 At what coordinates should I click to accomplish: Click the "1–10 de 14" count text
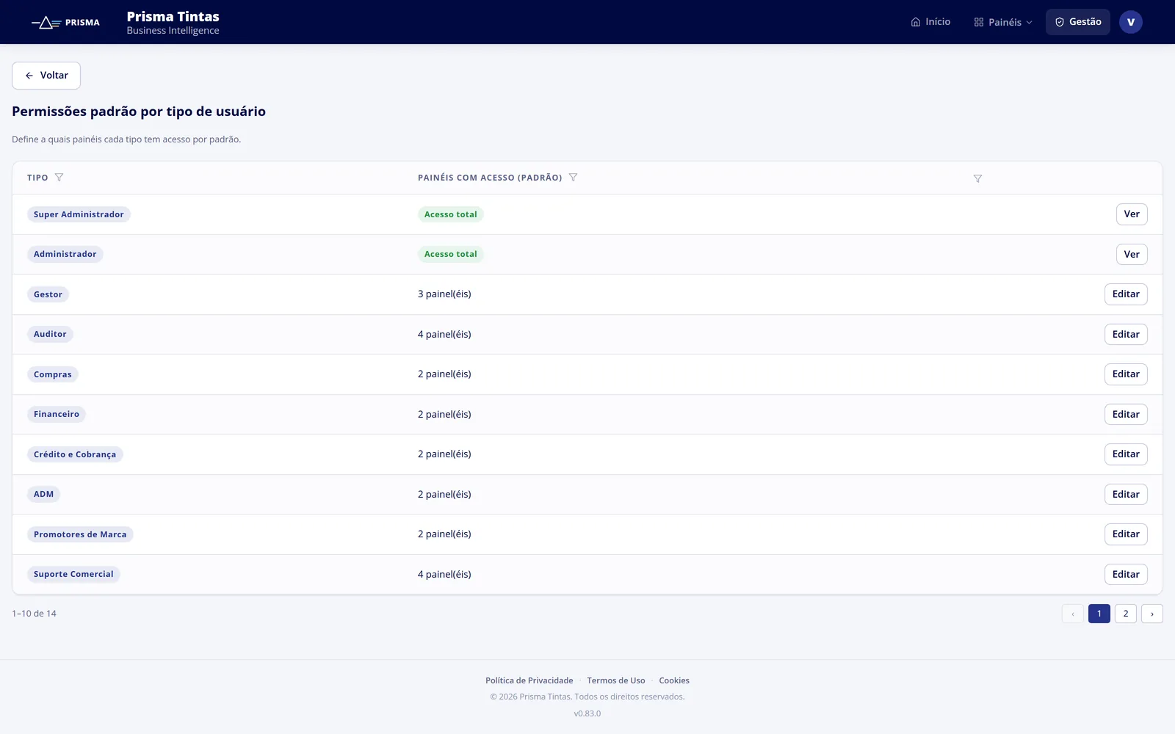(x=34, y=614)
